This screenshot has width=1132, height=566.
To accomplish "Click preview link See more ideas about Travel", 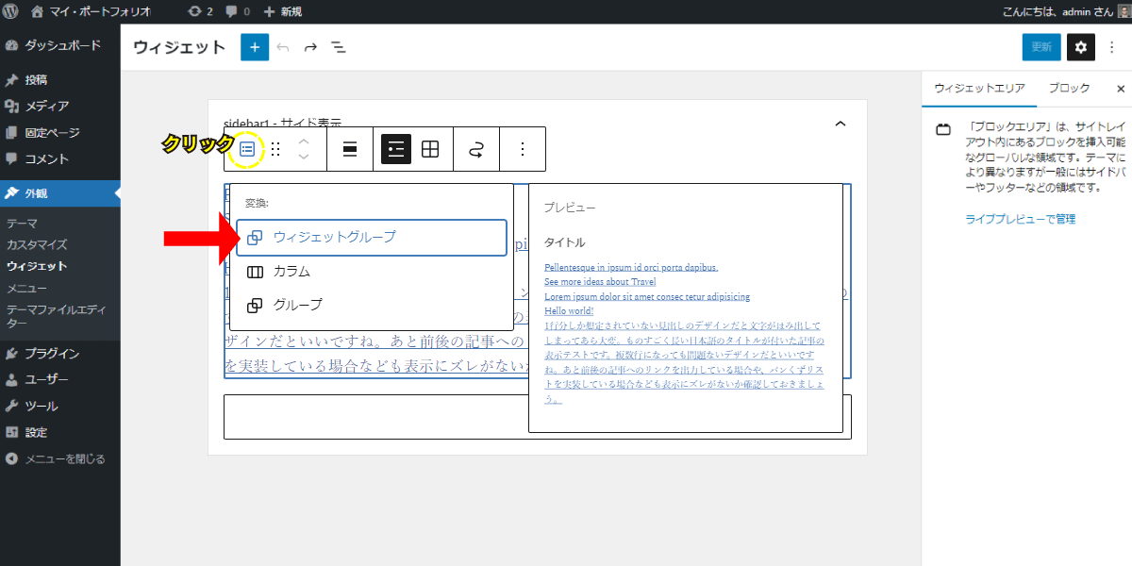I will [x=600, y=281].
